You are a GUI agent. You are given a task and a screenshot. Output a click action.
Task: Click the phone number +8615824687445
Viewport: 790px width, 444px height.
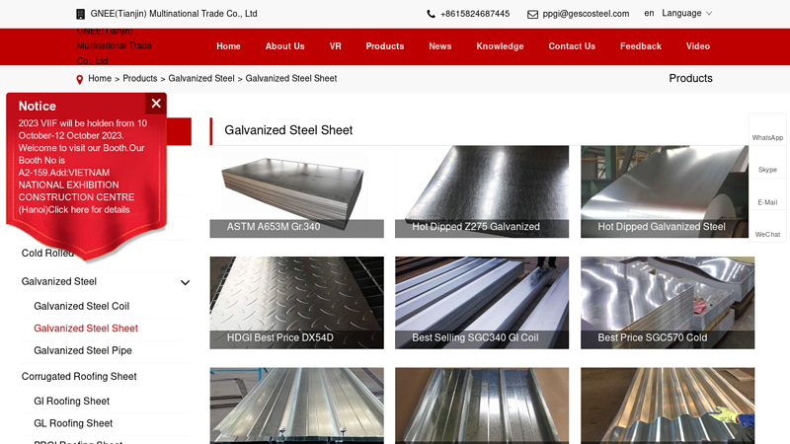pos(475,14)
